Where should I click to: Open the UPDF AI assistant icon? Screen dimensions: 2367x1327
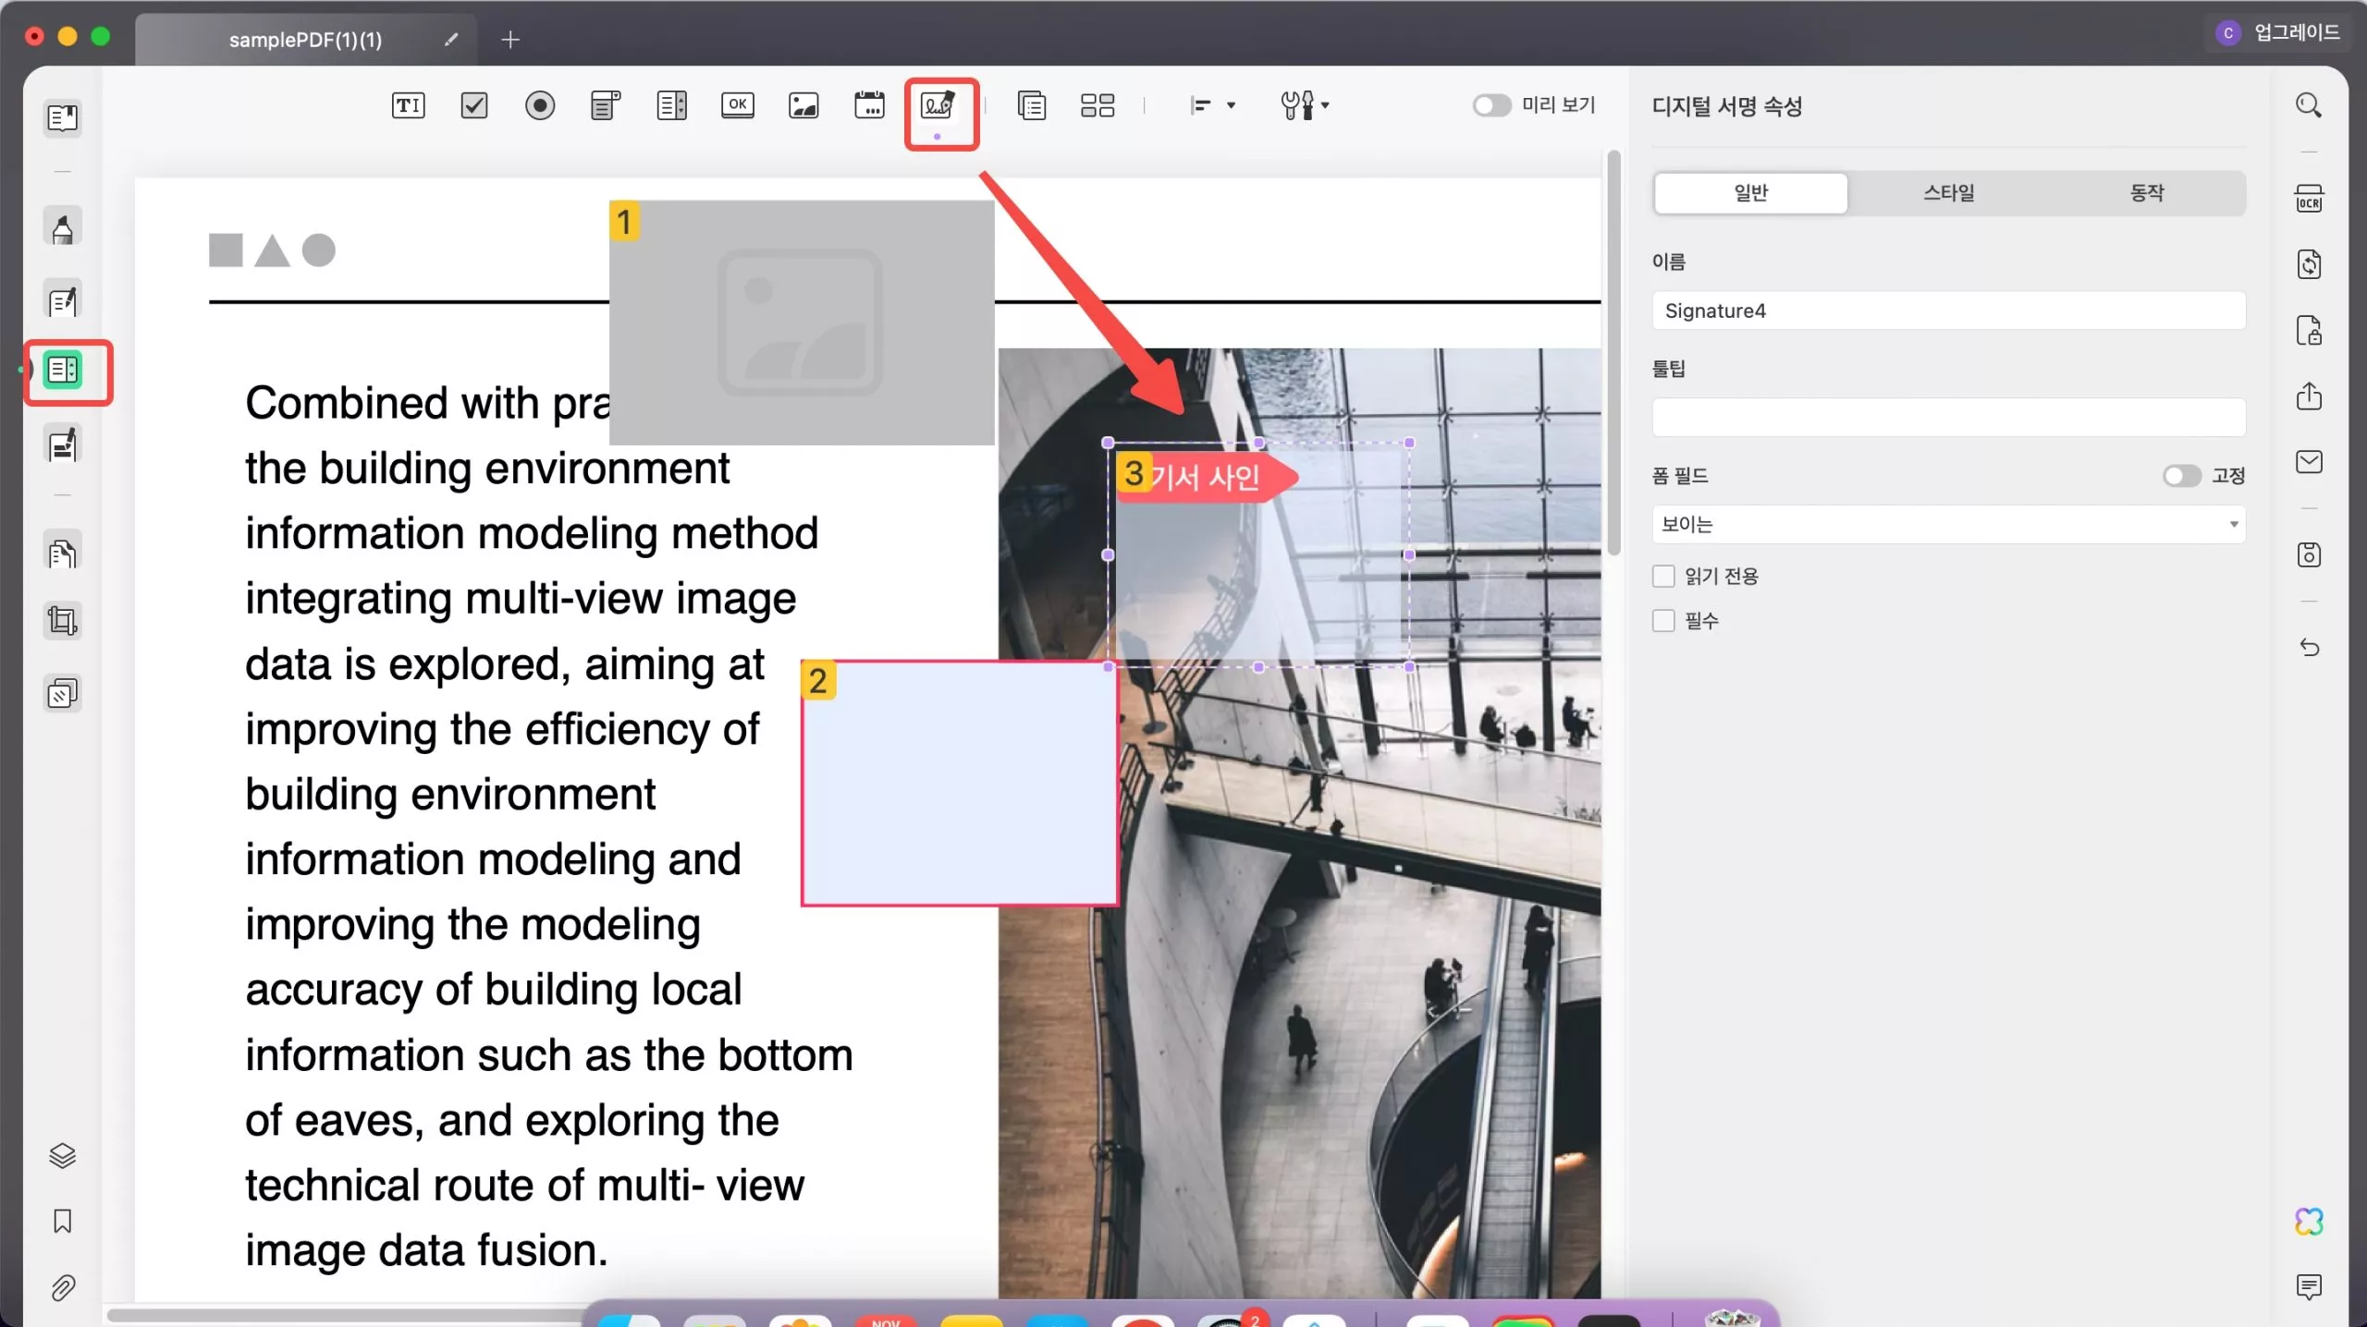[x=2309, y=1222]
